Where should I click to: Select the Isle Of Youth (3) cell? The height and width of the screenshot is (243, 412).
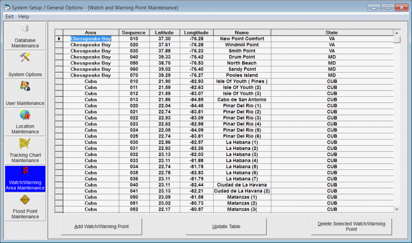tap(242, 94)
